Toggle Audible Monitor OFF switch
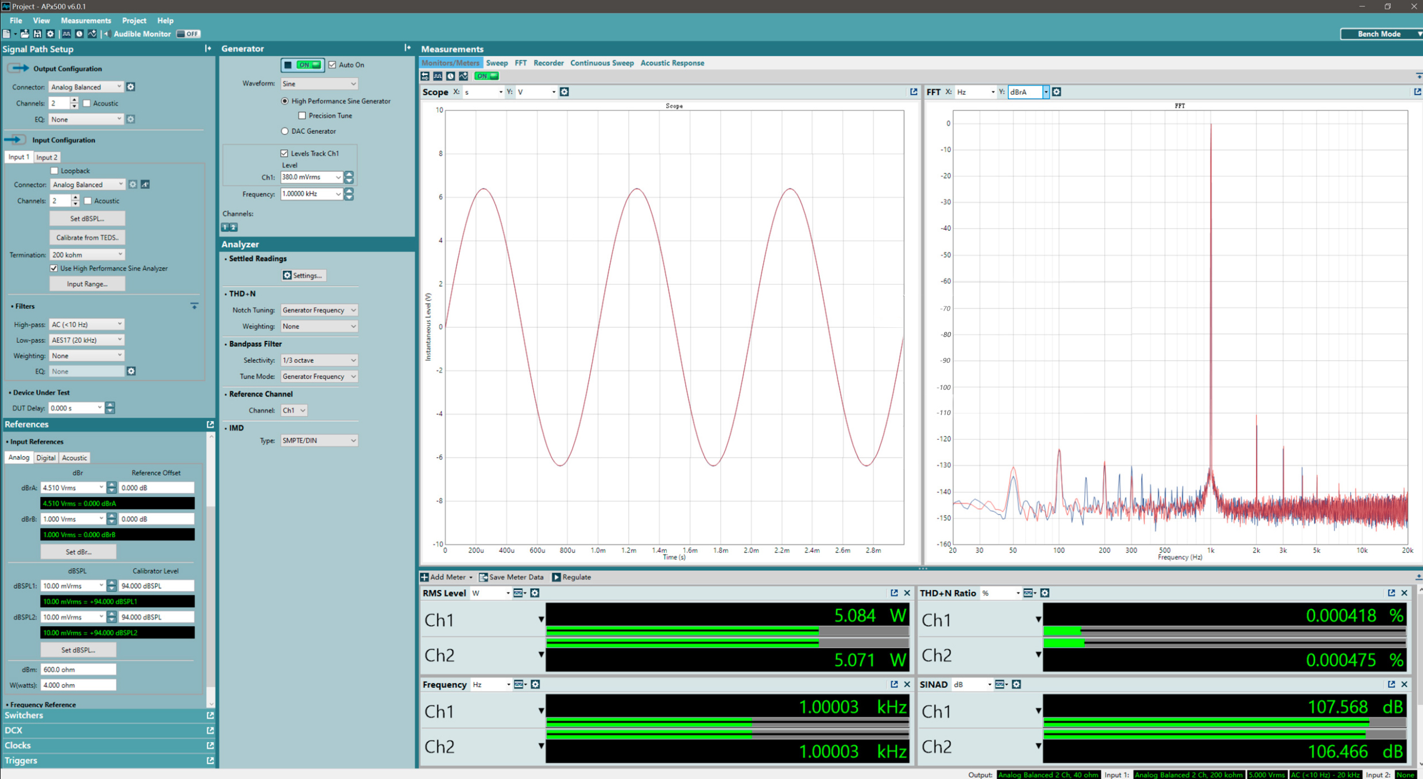The image size is (1423, 779). 188,34
